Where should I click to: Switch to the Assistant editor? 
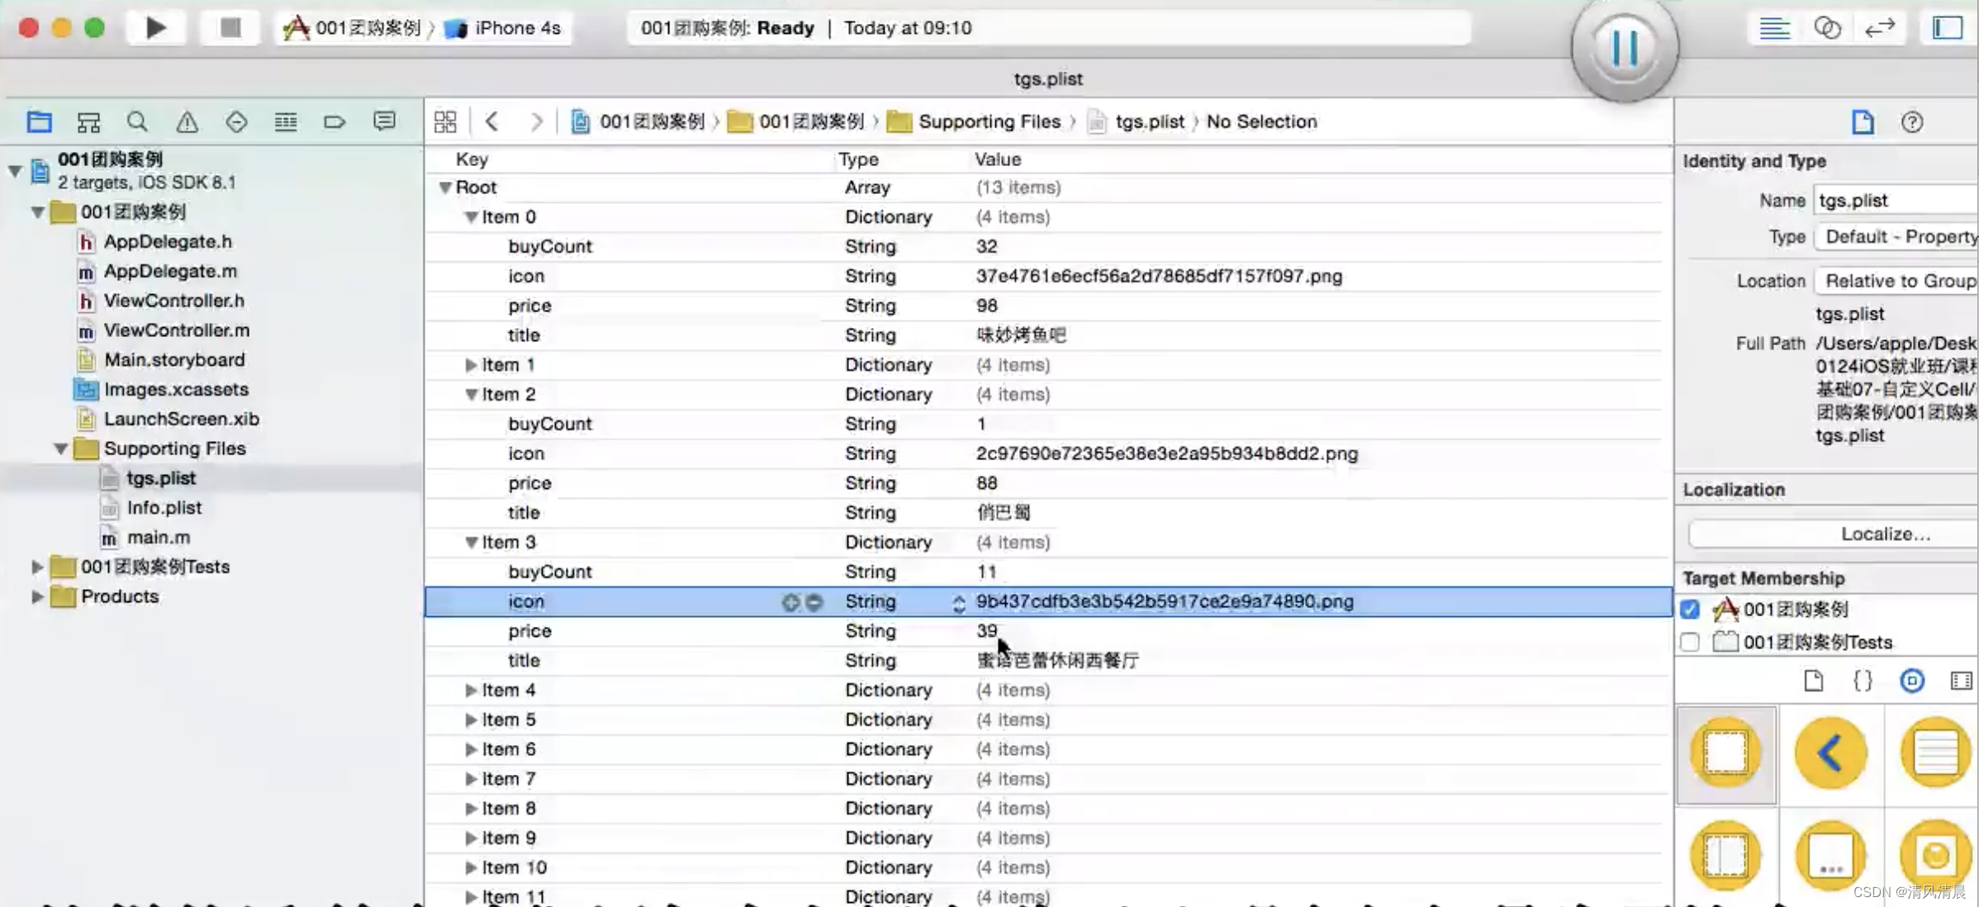[x=1826, y=28]
